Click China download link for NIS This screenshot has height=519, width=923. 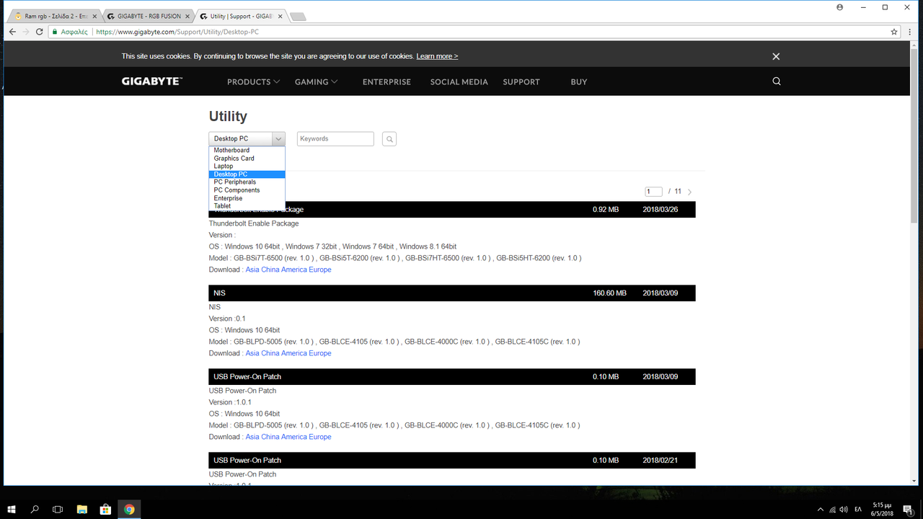(x=270, y=353)
